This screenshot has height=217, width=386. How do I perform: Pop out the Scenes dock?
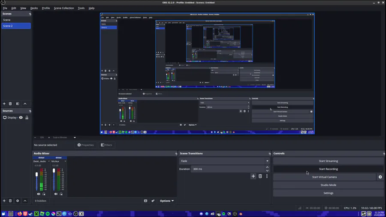tap(30, 14)
